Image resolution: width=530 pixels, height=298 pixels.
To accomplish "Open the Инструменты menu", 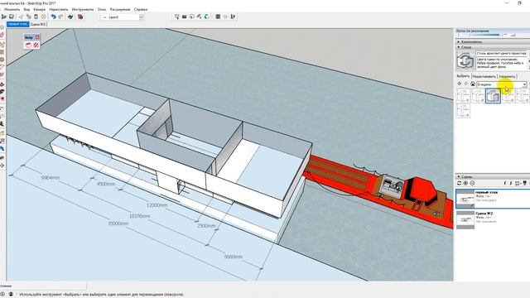I will [x=83, y=9].
